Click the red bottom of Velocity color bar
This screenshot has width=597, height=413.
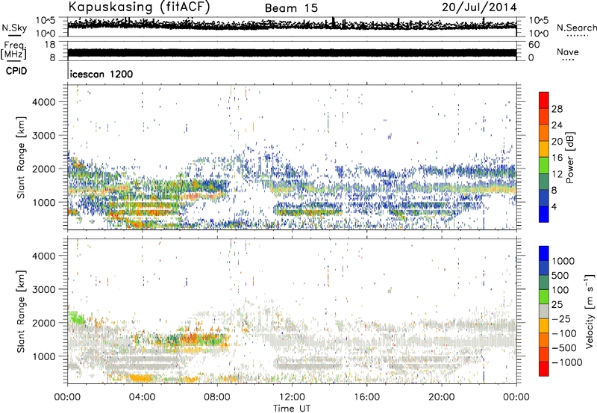[544, 369]
